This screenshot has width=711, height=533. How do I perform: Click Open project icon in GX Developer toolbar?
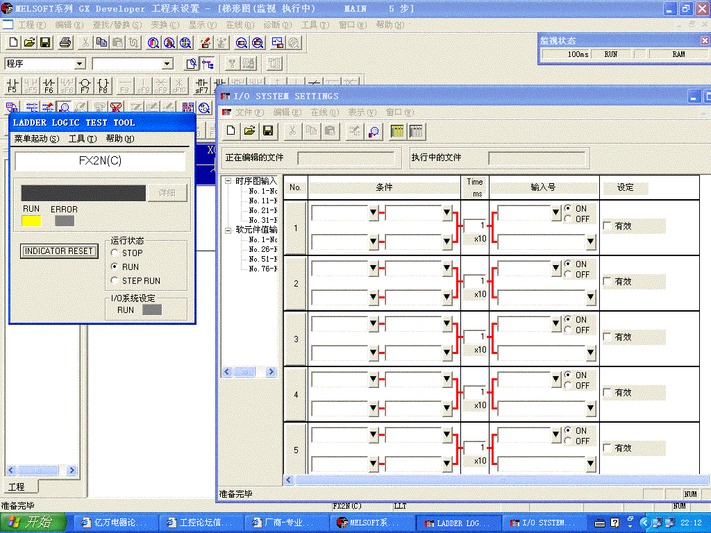pyautogui.click(x=29, y=42)
